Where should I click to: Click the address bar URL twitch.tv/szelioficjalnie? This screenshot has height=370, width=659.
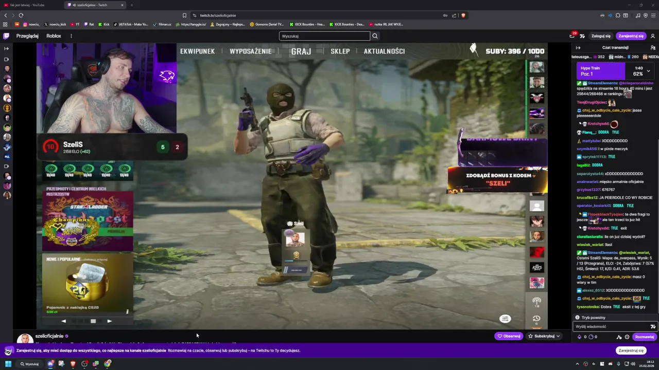[218, 15]
